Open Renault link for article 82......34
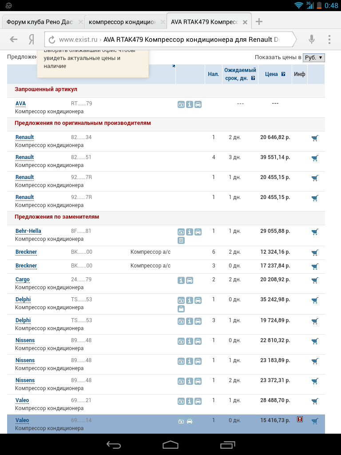Viewport: 341px width, 455px height. [x=24, y=137]
